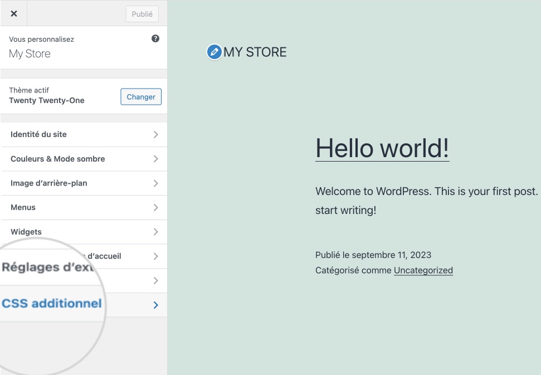Image resolution: width=541 pixels, height=375 pixels.
Task: Click the blue chevron beside CSS additionnel
Action: (155, 305)
